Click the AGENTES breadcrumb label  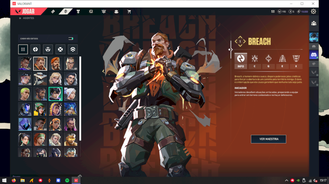click(28, 18)
